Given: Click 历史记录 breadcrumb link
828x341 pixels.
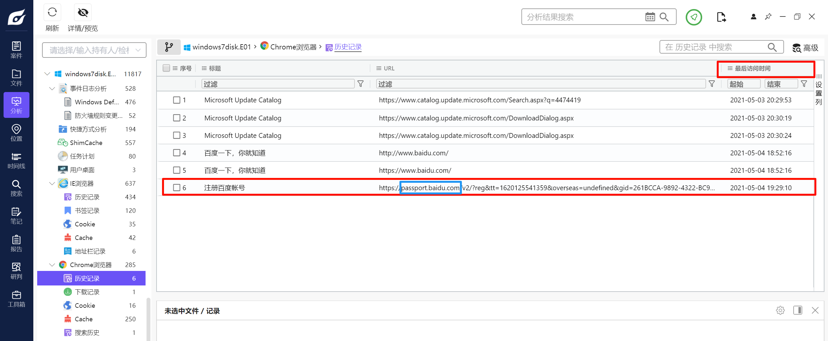Looking at the screenshot, I should tap(348, 47).
